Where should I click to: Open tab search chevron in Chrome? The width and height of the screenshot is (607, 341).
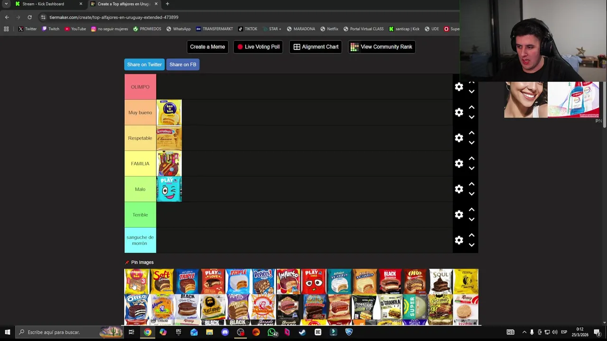[x=6, y=4]
